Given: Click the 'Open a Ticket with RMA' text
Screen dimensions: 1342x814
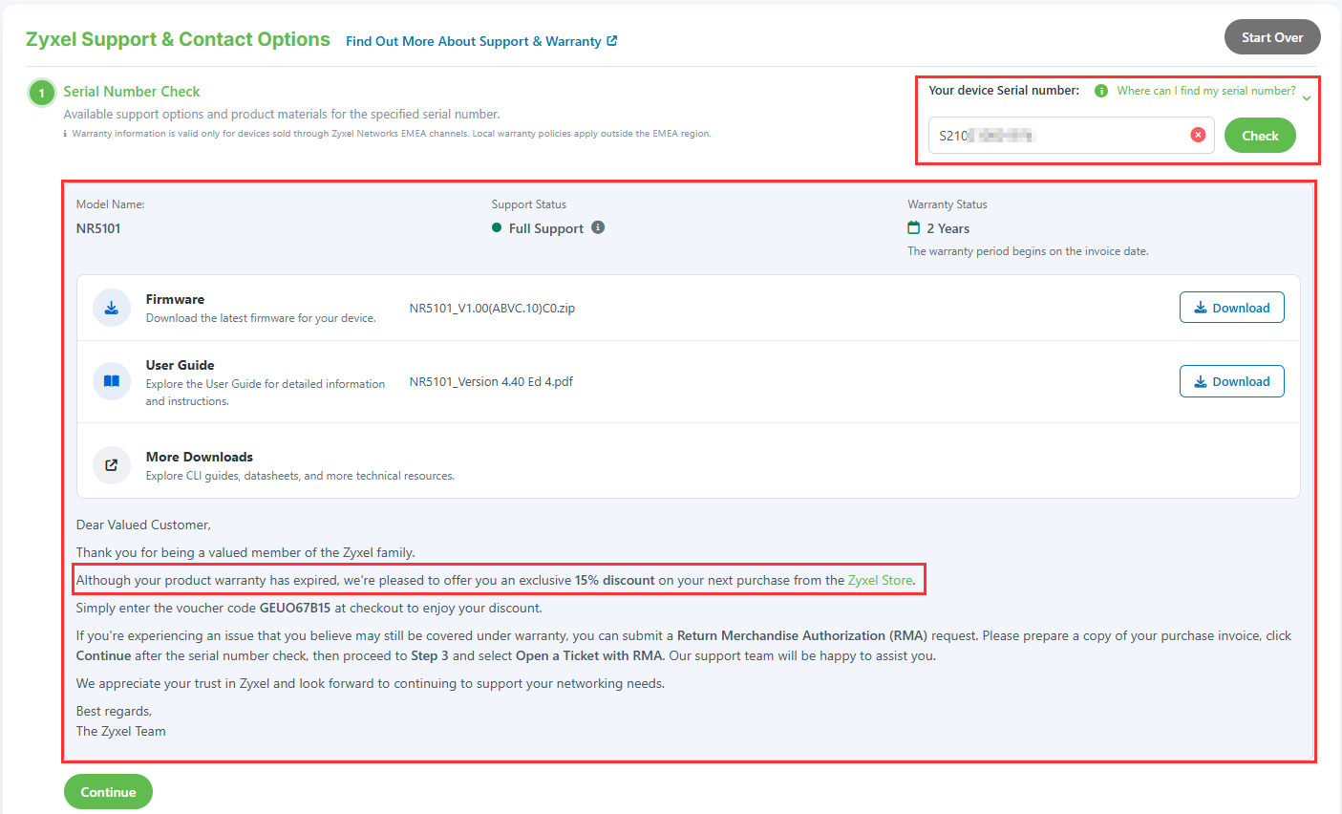Looking at the screenshot, I should [588, 655].
